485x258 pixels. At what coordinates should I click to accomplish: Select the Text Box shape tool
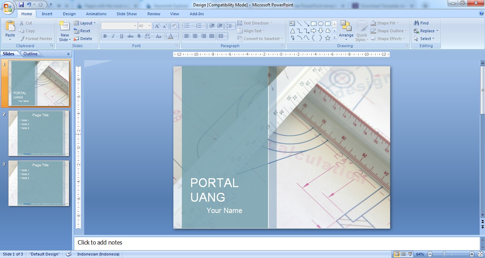[x=292, y=23]
